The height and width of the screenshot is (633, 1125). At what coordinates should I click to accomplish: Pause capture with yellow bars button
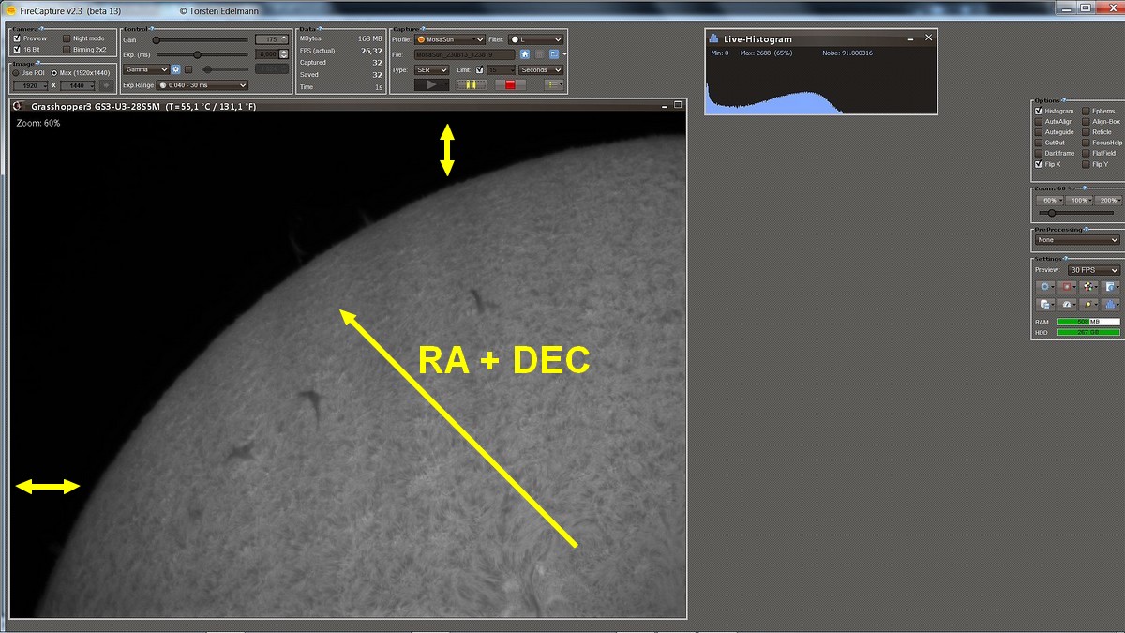472,84
